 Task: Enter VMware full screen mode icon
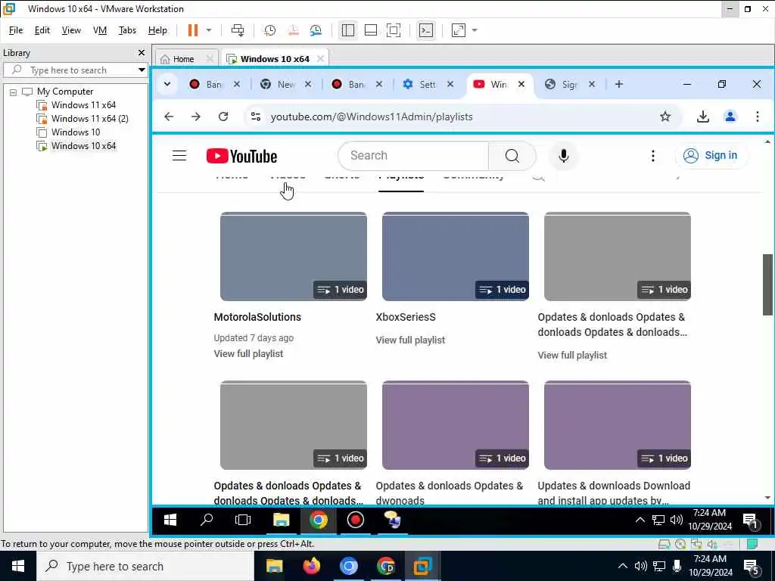[394, 30]
